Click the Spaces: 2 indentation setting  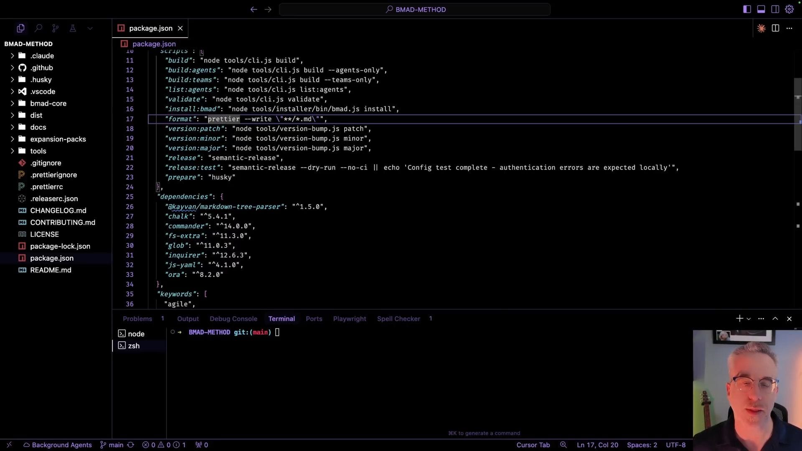[x=642, y=445]
